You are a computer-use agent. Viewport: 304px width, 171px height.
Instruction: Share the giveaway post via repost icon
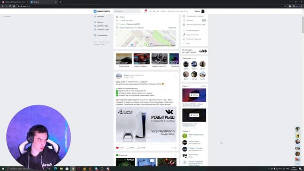142,148
